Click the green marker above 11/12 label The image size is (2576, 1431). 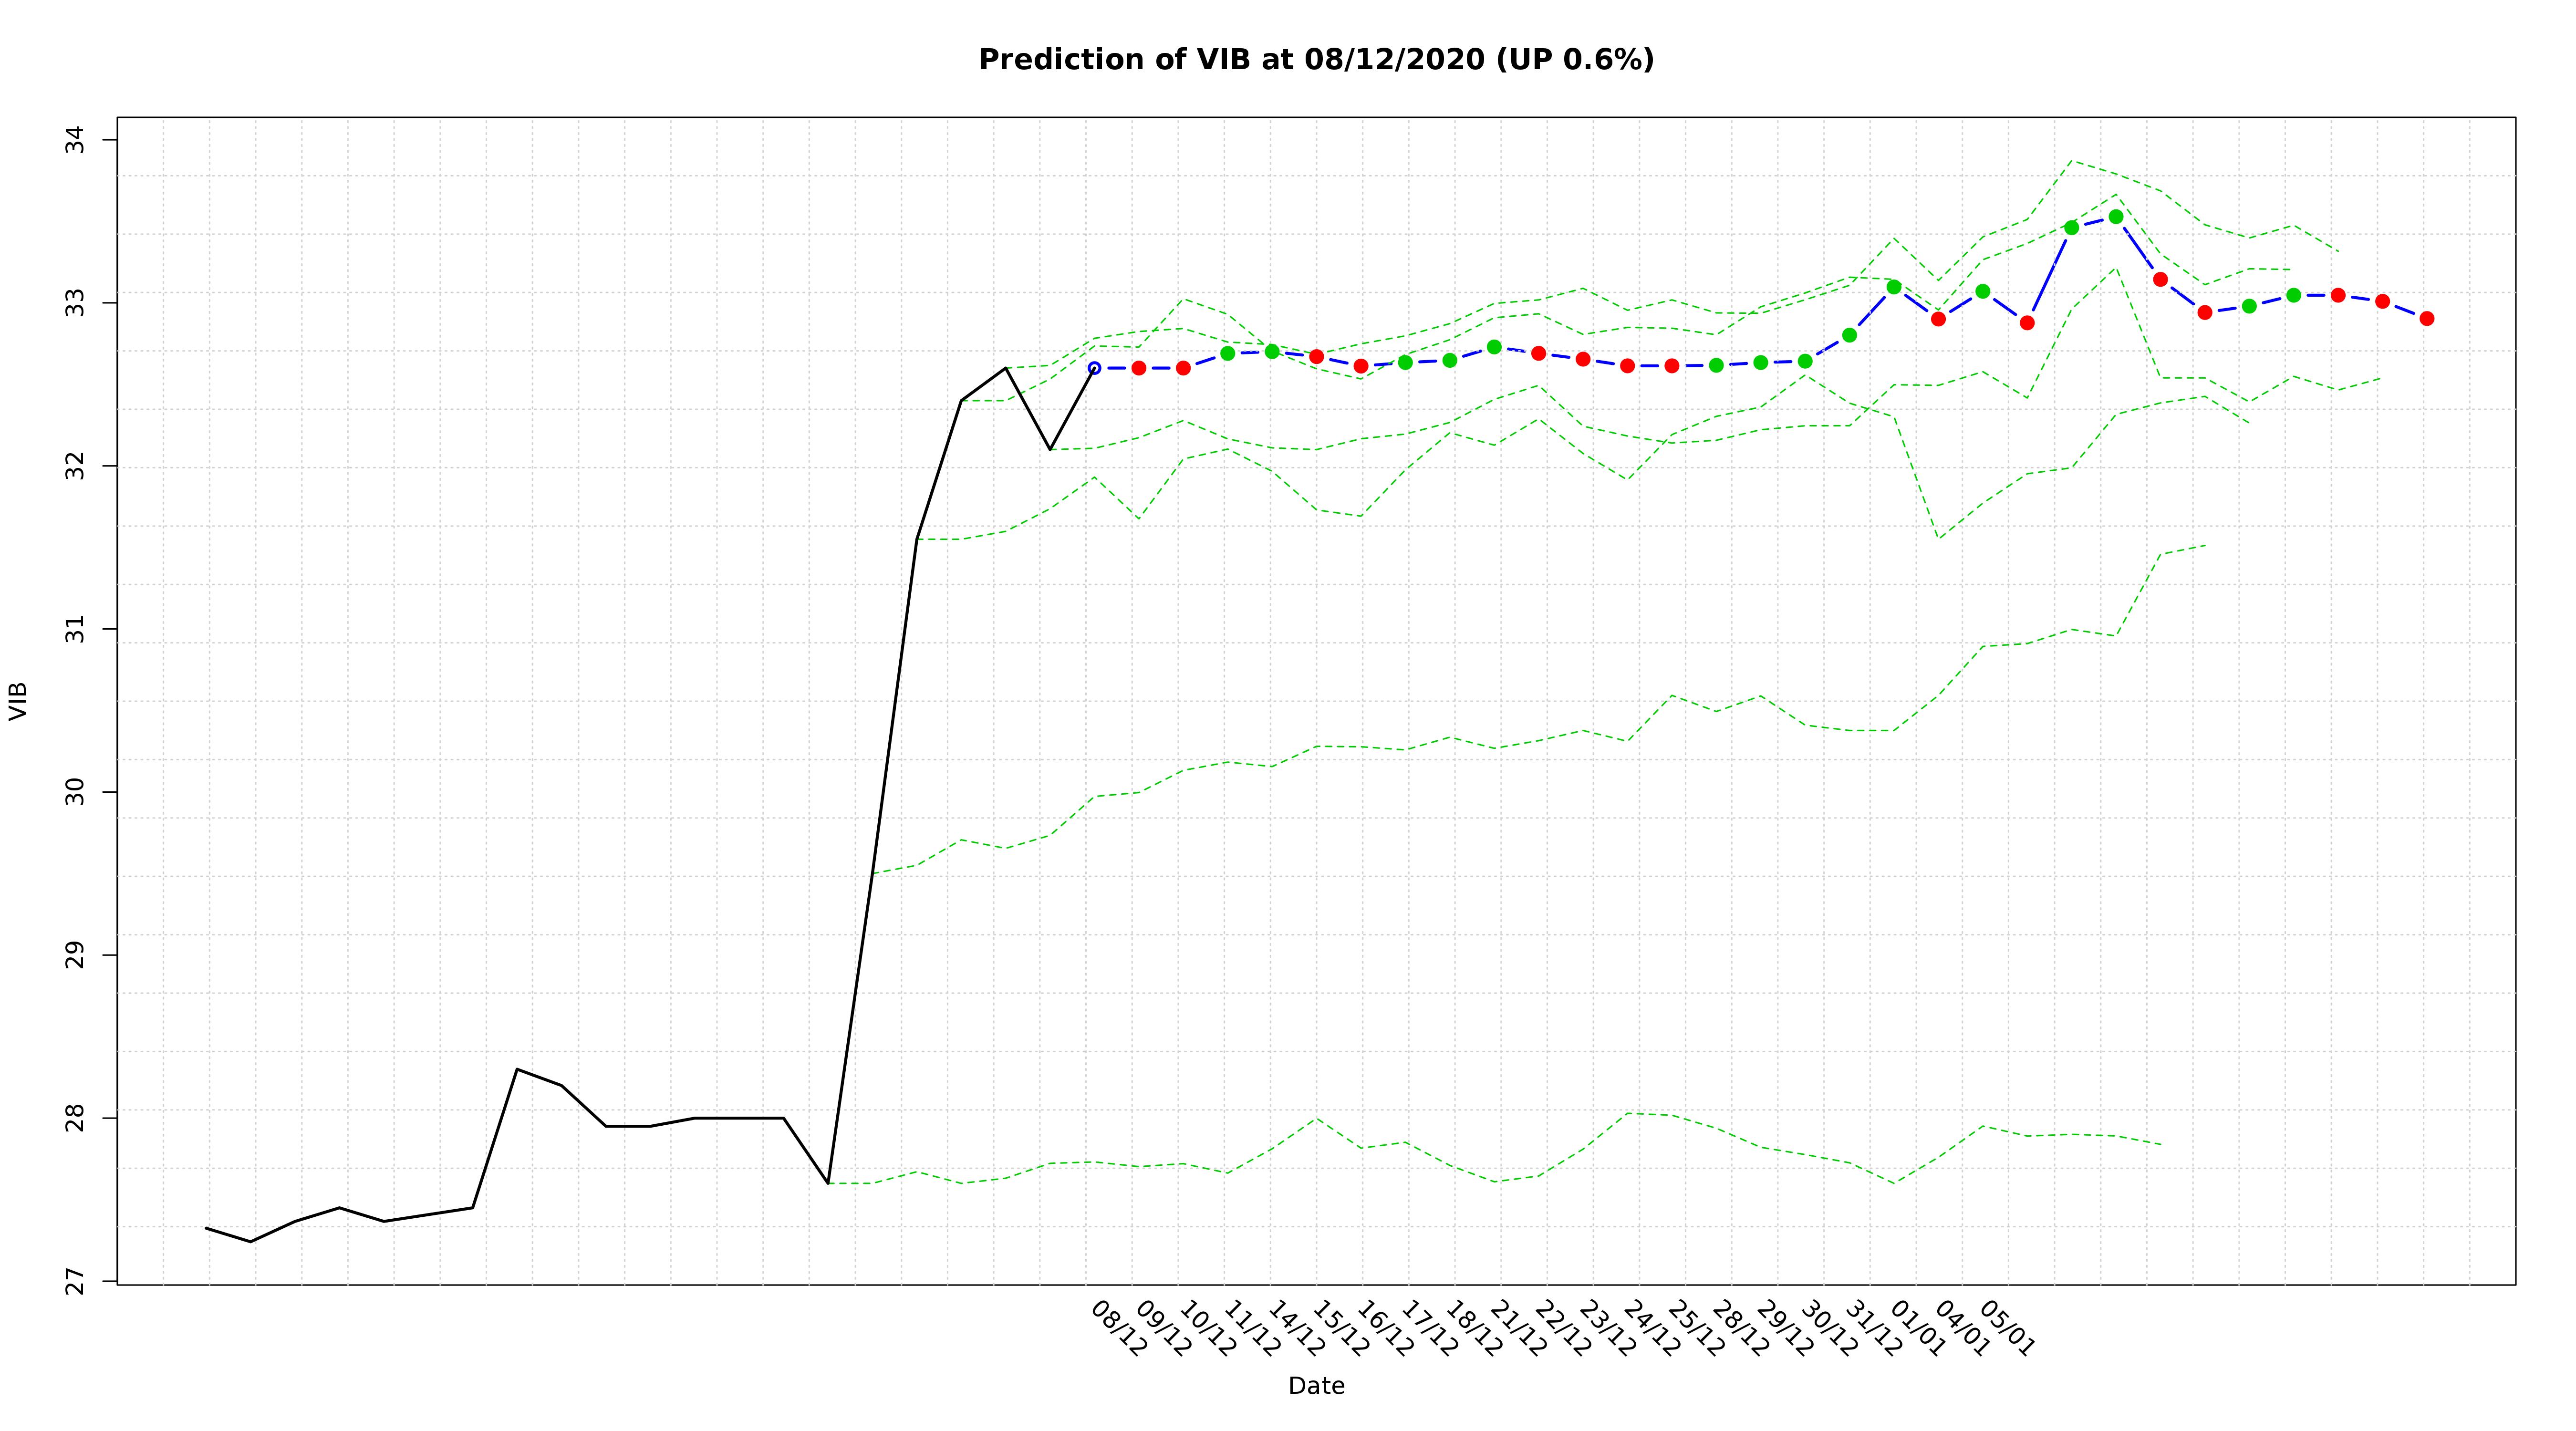point(1227,353)
